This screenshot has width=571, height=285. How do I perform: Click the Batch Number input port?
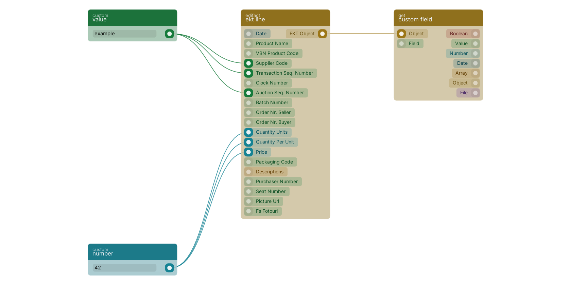(248, 102)
